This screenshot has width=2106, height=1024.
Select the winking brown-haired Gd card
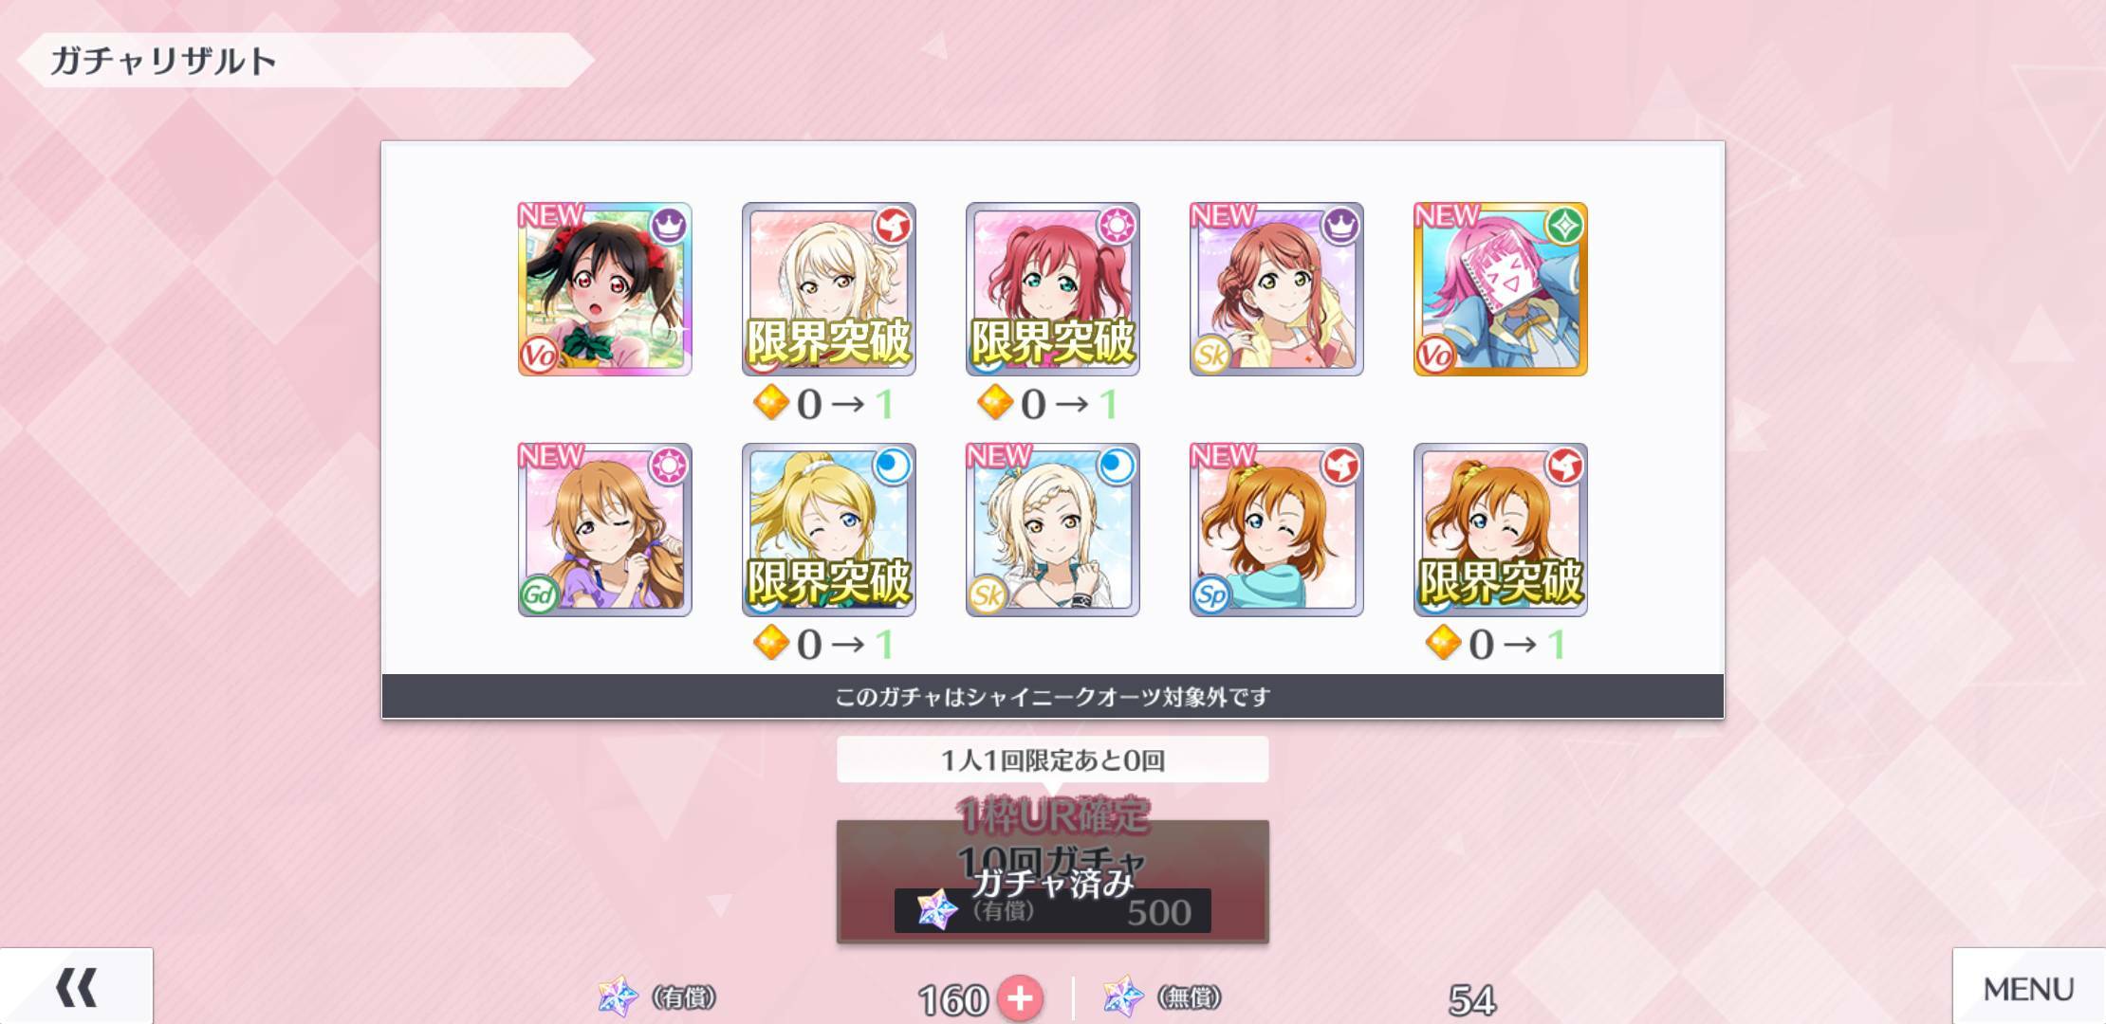605,530
